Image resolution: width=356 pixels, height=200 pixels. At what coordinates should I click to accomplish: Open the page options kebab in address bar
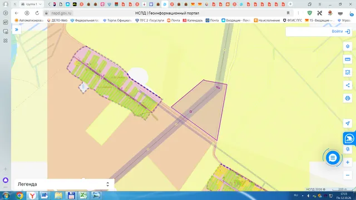(x=298, y=13)
